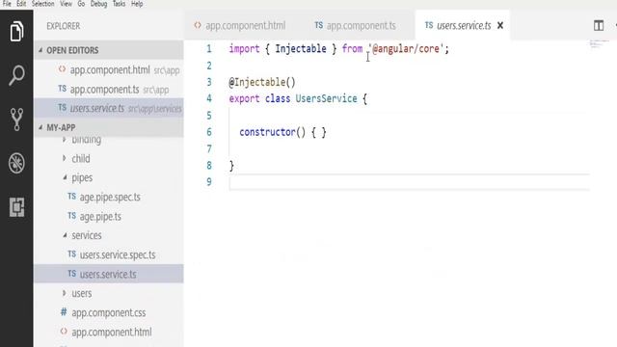Click the UsersService class name
617x347 pixels.
tap(326, 98)
